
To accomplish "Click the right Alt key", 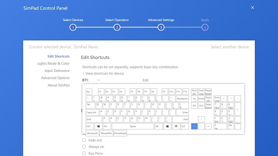I will point(159,126).
